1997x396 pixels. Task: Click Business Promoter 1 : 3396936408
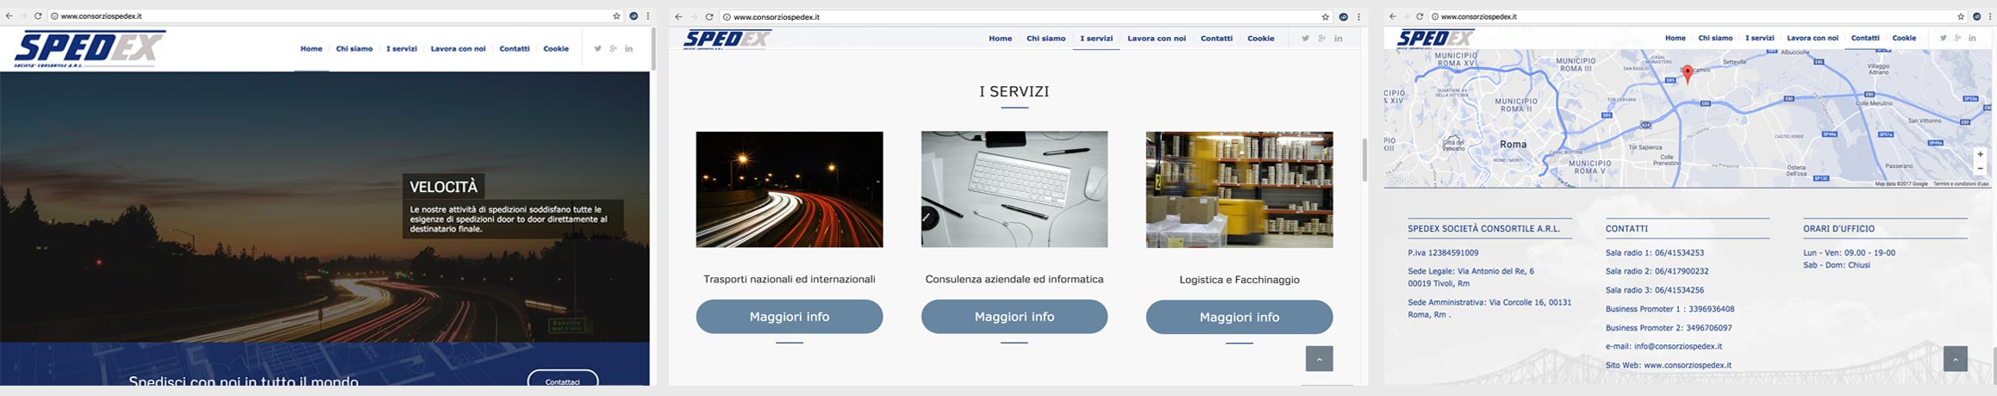(1669, 309)
